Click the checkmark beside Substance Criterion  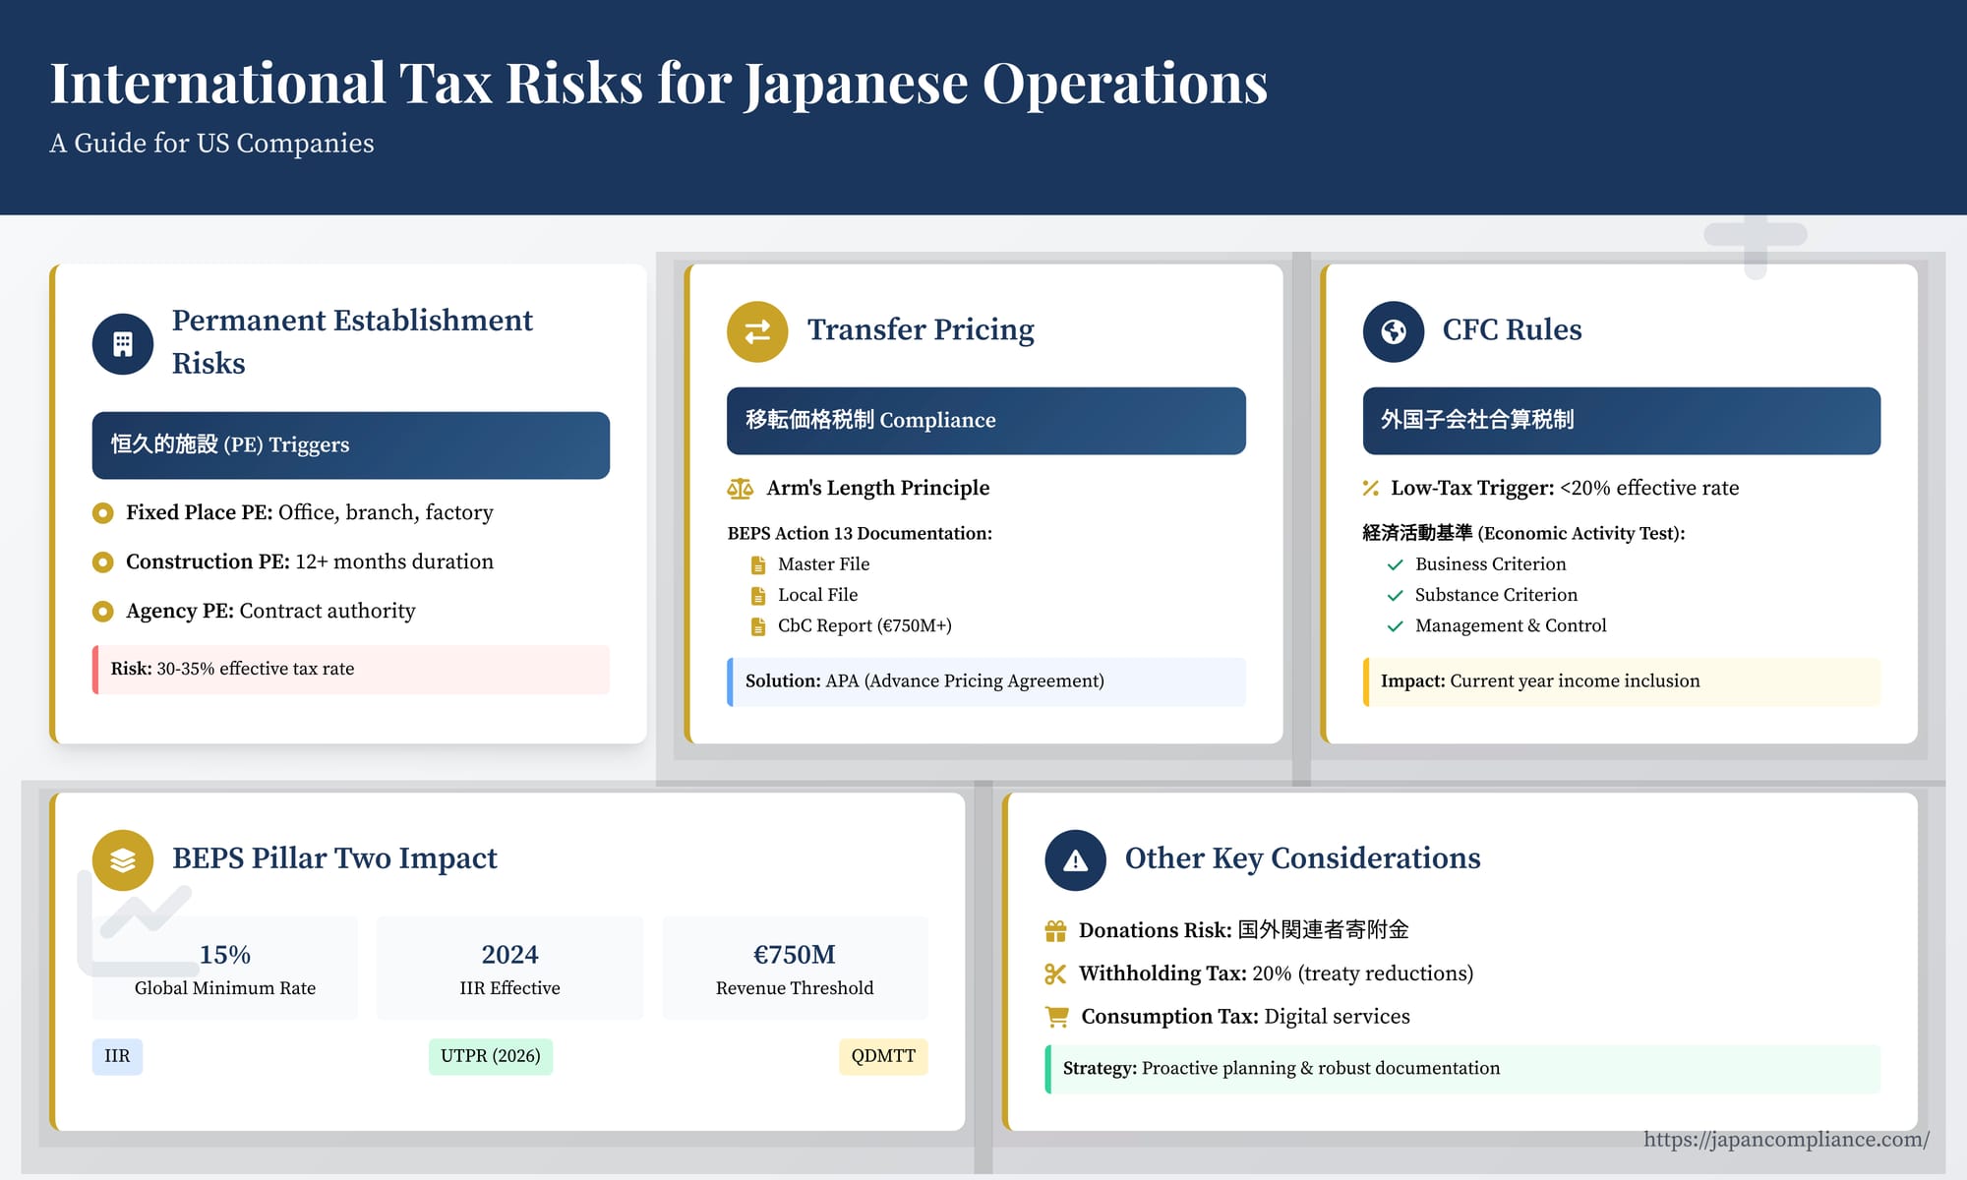click(1395, 595)
